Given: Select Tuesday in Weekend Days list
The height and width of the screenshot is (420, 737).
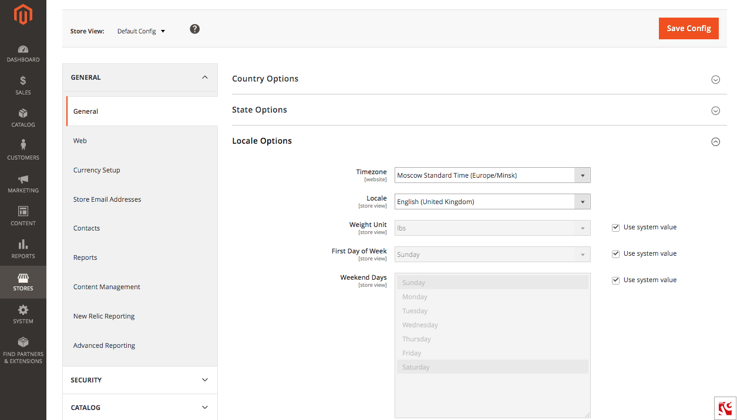Looking at the screenshot, I should [492, 311].
